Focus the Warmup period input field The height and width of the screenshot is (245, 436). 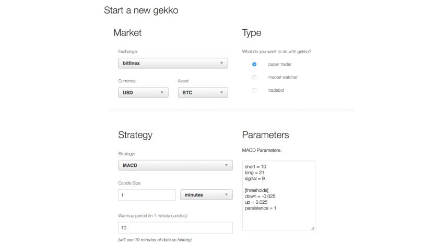click(x=175, y=228)
